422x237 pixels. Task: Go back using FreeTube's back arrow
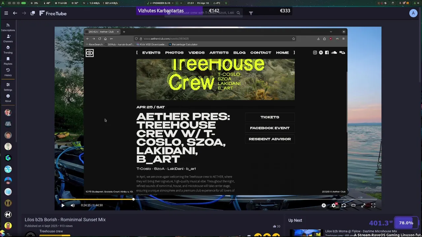pyautogui.click(x=15, y=13)
